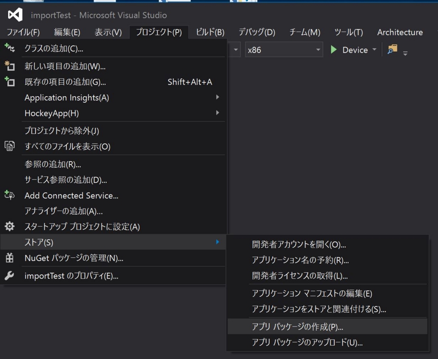Choose 既存の項目の追加(G)... entry
The height and width of the screenshot is (359, 438).
pyautogui.click(x=113, y=82)
